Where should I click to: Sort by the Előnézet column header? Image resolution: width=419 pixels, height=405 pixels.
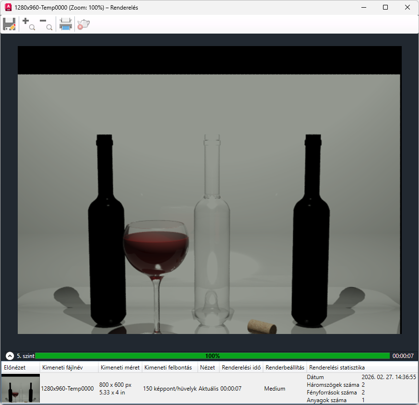14,368
